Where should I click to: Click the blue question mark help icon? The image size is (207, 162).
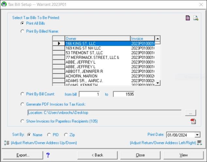tap(48, 155)
